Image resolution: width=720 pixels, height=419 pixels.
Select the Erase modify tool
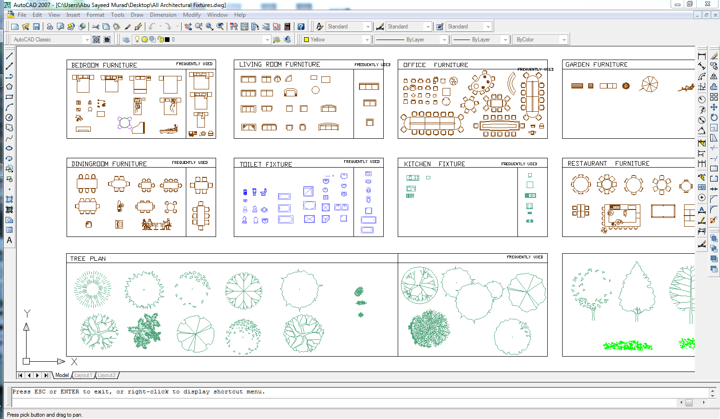pyautogui.click(x=714, y=56)
